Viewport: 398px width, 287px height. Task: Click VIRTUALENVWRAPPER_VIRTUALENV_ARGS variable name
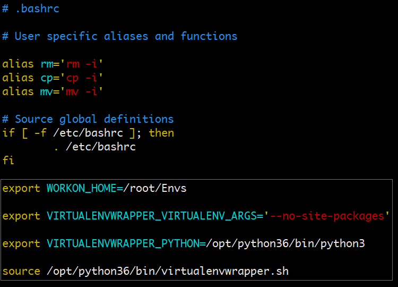point(152,216)
